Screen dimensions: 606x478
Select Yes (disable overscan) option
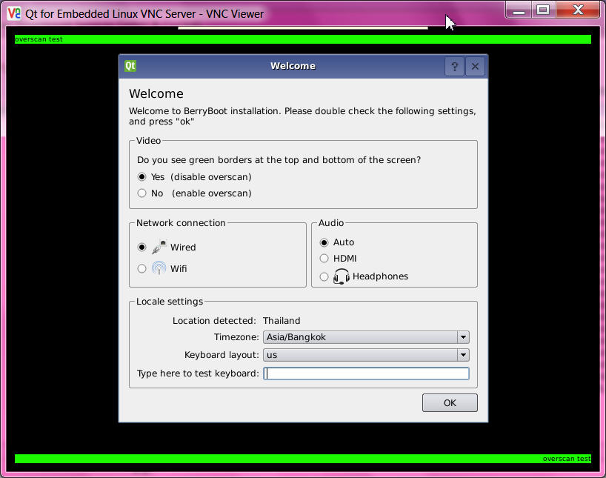[x=141, y=177]
